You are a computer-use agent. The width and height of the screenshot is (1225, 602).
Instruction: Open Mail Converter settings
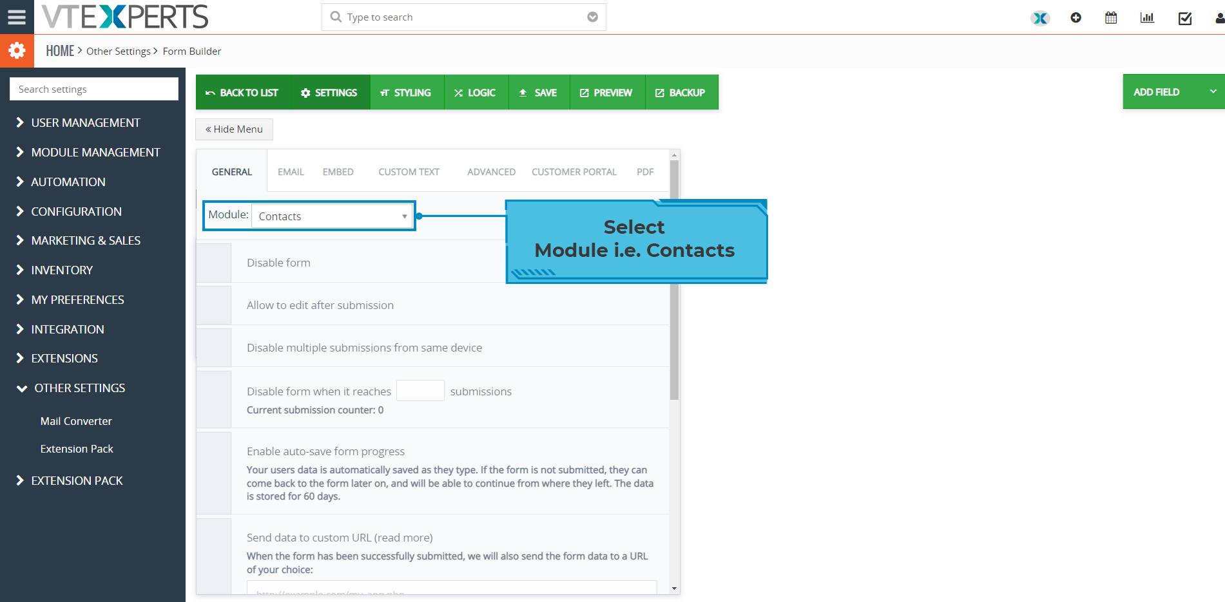[x=76, y=421]
